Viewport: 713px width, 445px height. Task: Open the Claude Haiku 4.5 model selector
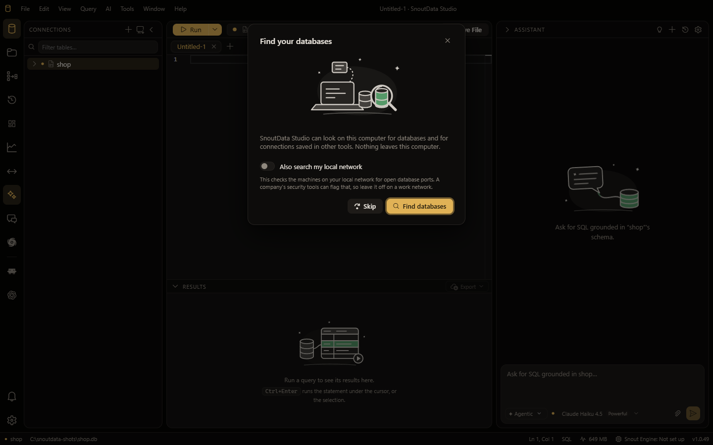click(x=596, y=414)
